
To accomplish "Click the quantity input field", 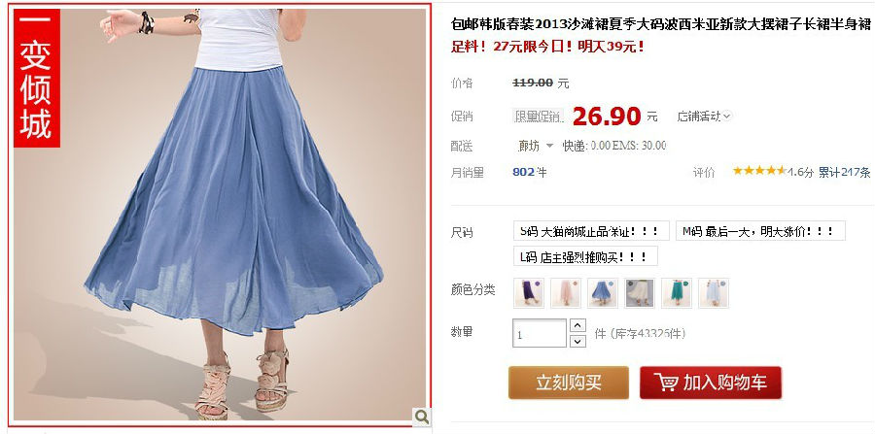I will pos(539,333).
